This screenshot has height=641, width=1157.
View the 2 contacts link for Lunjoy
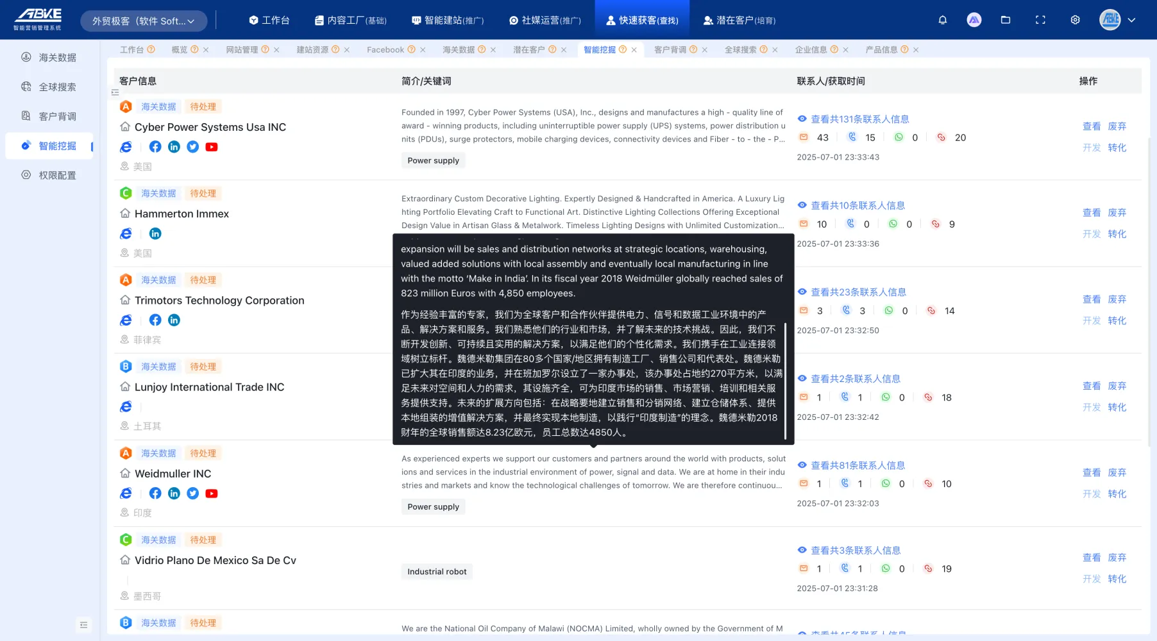[856, 379]
